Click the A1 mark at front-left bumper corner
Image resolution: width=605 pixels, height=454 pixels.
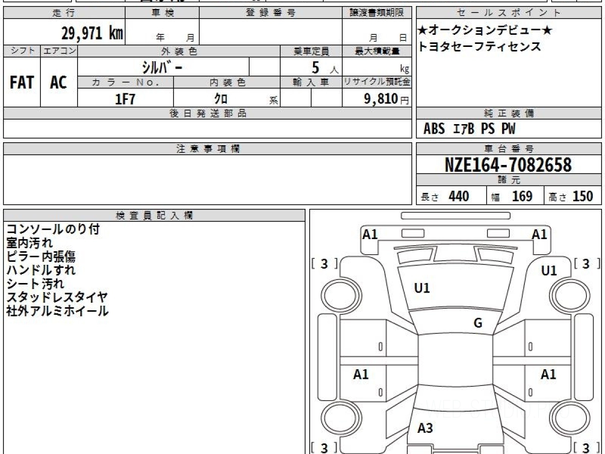[x=370, y=235]
